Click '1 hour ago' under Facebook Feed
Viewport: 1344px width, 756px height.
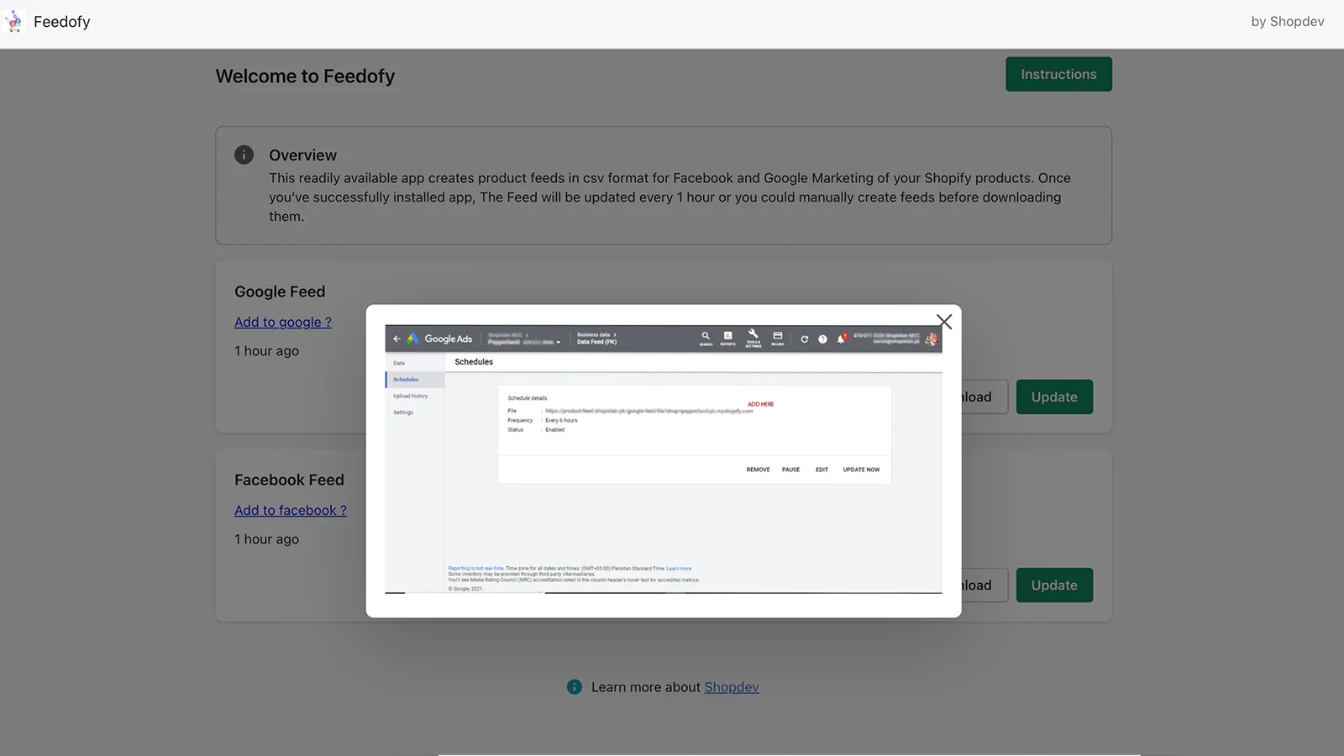pos(266,539)
